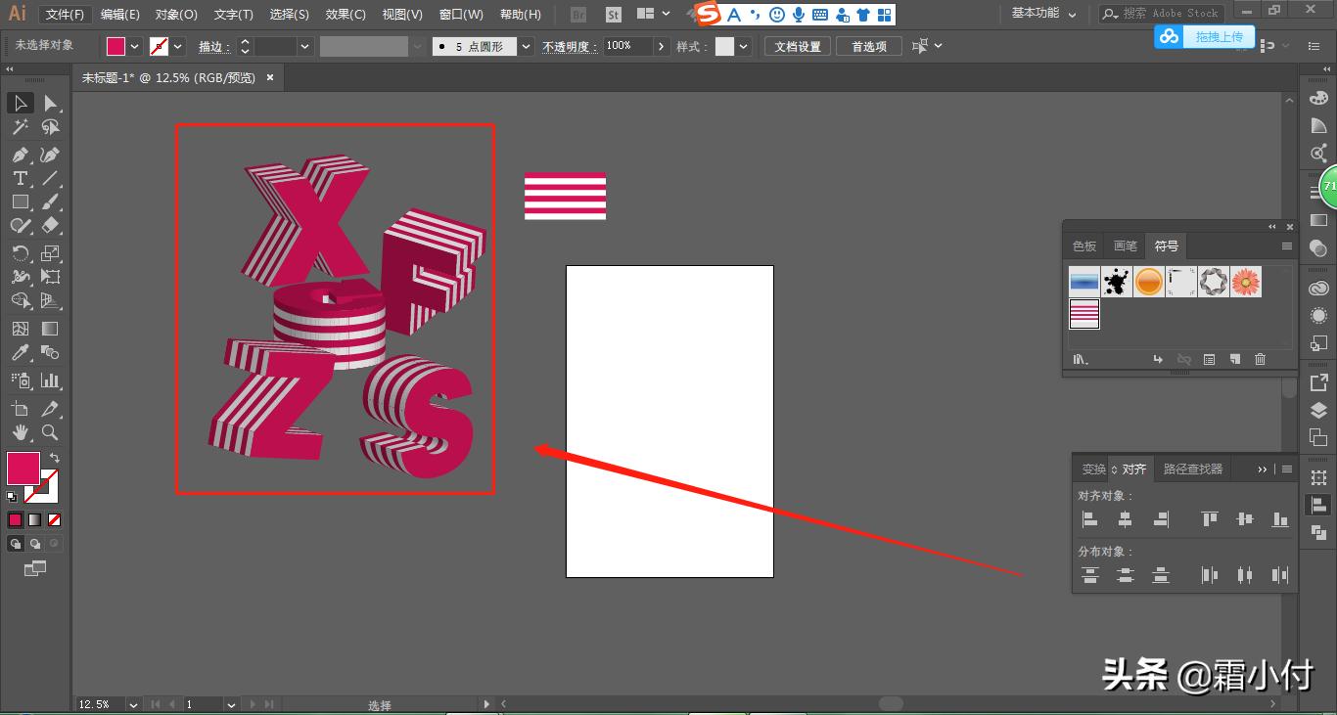Choose the Zoom tool in the toolbar
Viewport: 1337px width, 715px height.
point(49,432)
